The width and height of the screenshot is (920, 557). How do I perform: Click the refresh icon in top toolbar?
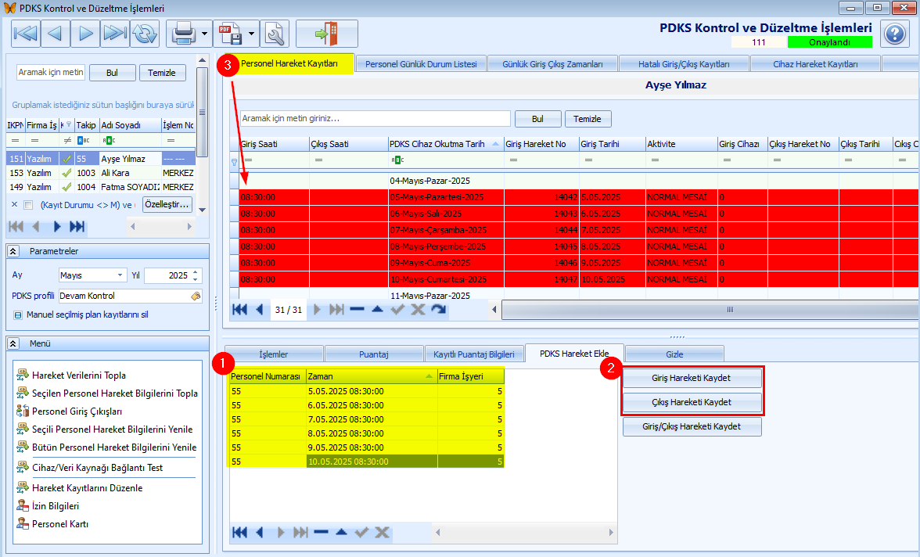tap(144, 34)
